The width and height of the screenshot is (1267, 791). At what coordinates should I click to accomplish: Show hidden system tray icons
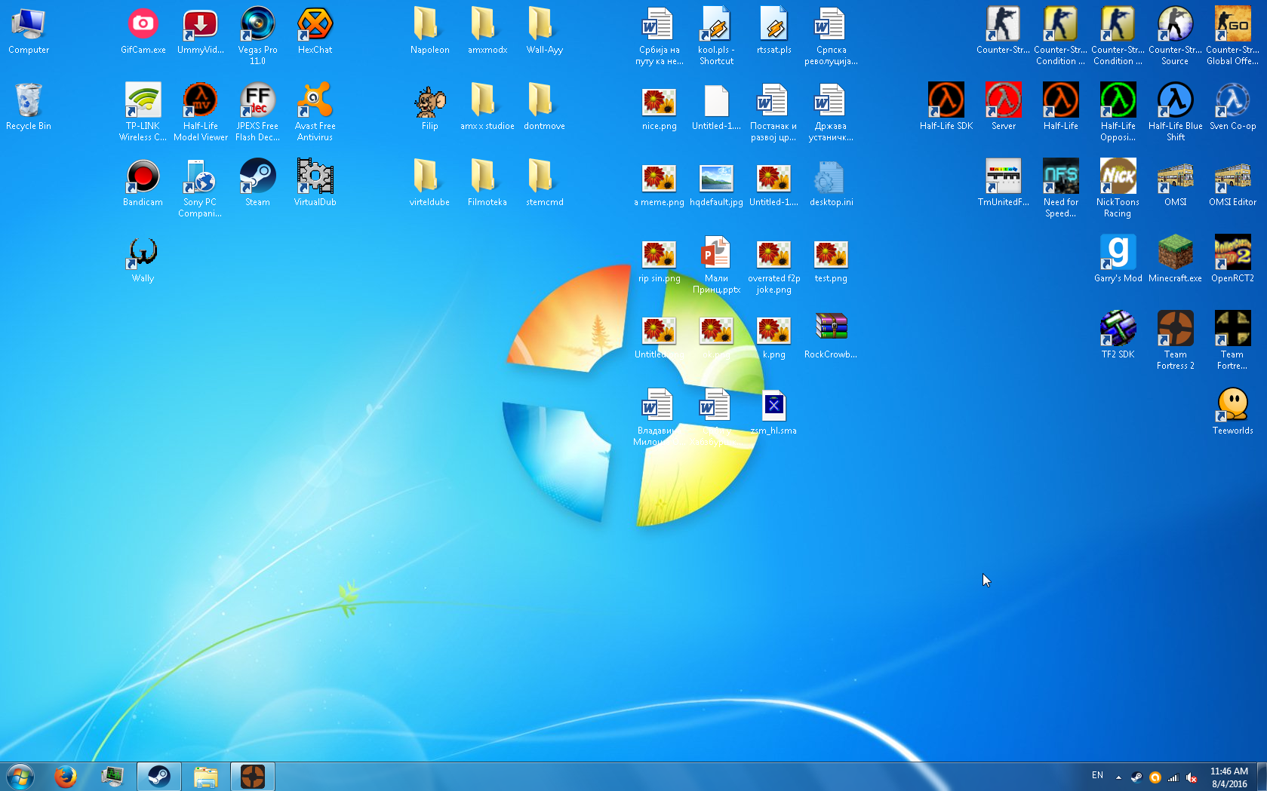pos(1118,777)
